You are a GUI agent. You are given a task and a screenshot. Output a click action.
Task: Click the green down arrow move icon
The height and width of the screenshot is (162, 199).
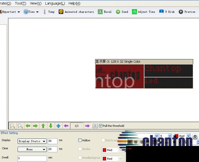point(51,126)
